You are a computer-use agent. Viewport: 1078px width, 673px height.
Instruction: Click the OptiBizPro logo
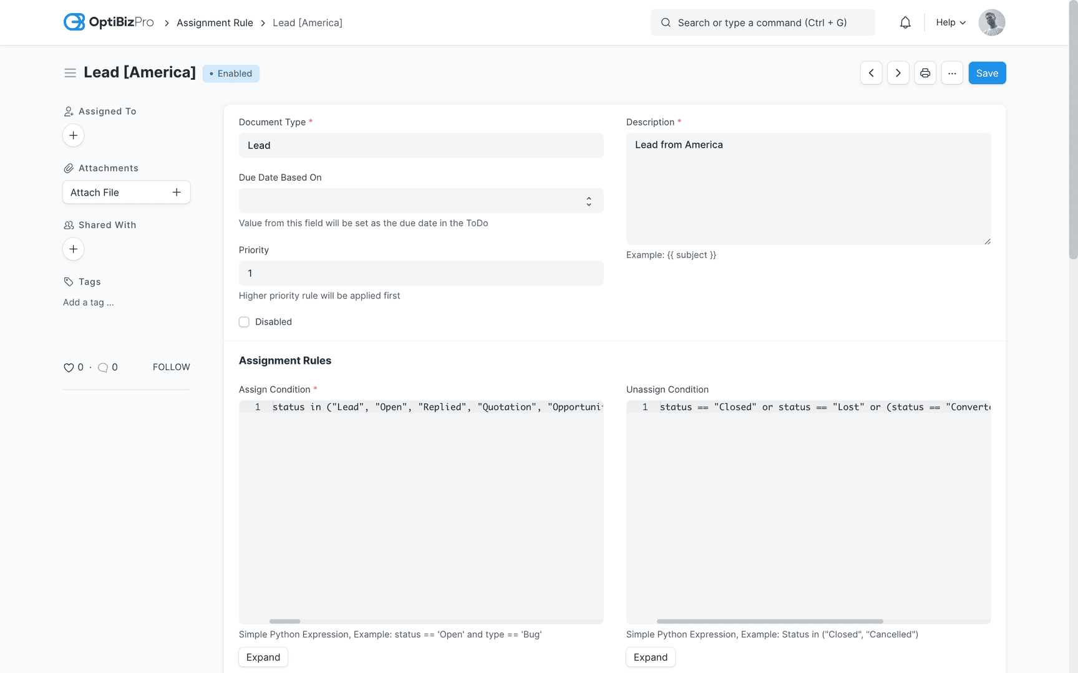(107, 22)
